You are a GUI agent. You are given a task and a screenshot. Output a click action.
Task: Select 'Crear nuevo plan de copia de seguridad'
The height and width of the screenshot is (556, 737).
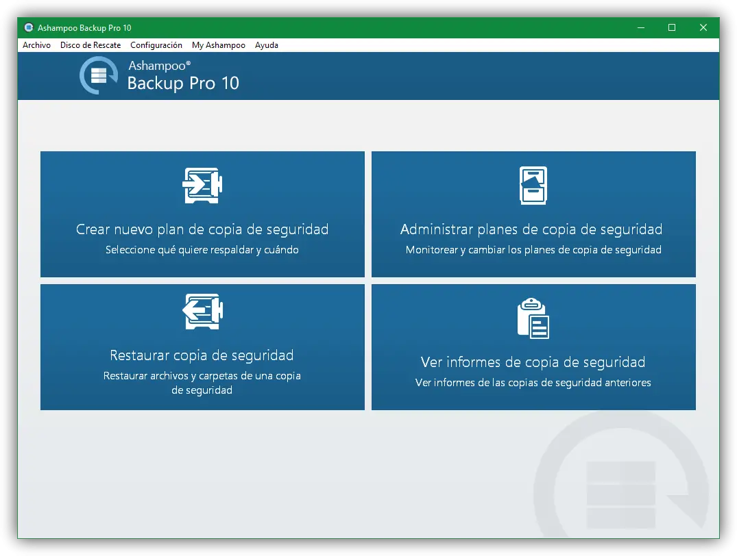tap(202, 229)
